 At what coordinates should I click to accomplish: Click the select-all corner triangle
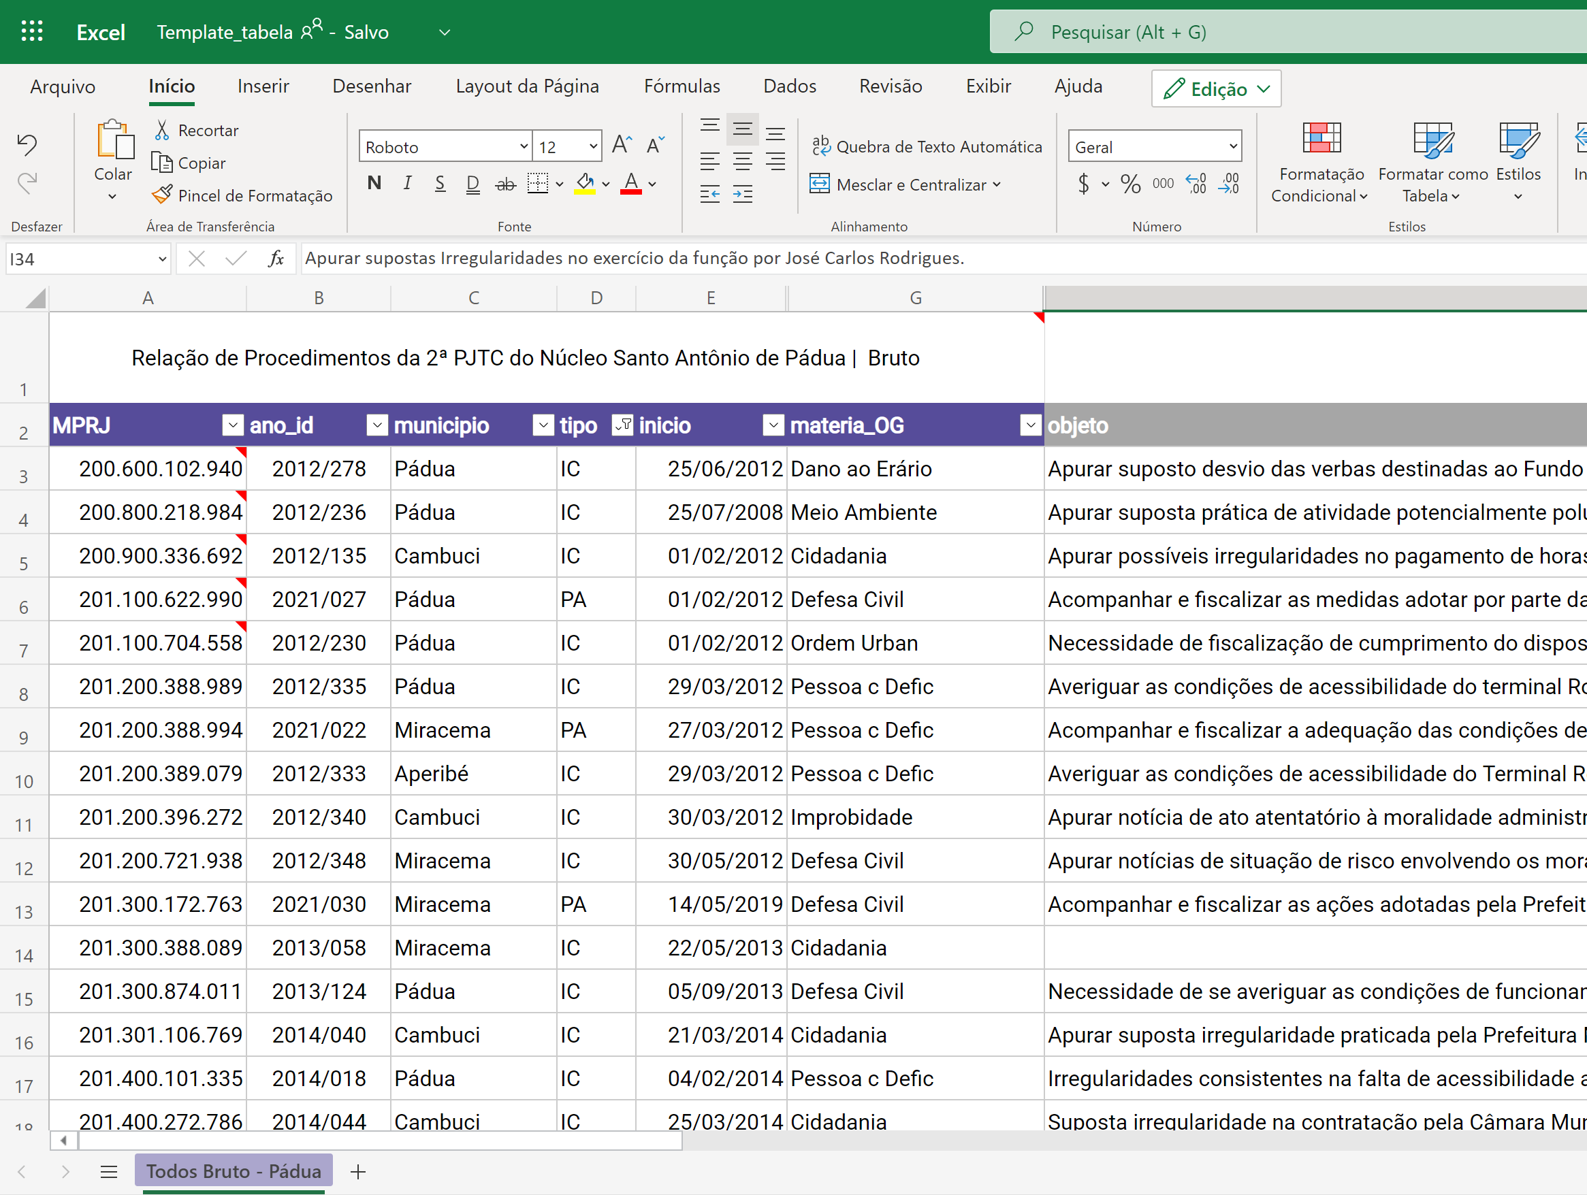(35, 297)
